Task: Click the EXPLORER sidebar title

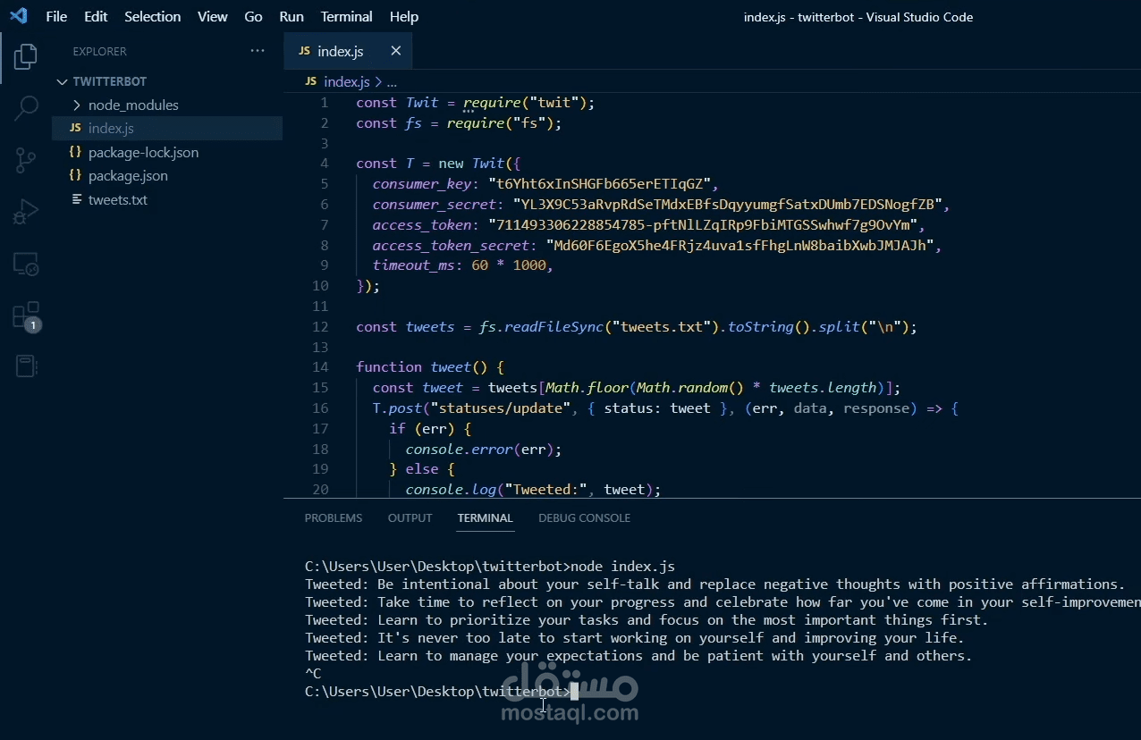Action: pos(99,51)
